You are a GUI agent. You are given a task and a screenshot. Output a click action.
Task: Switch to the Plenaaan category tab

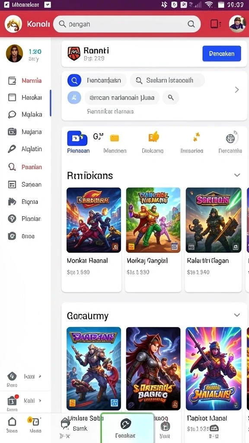[78, 142]
